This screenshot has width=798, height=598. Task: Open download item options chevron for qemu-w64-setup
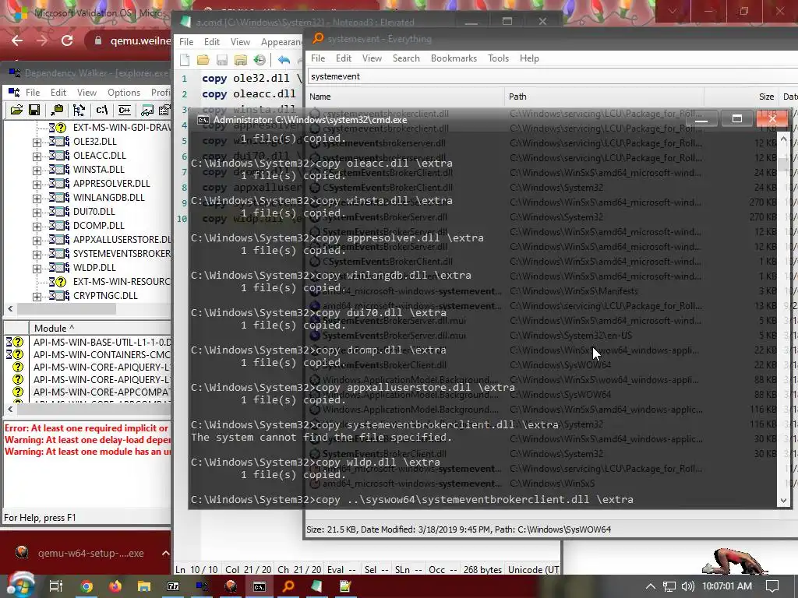[x=165, y=553]
